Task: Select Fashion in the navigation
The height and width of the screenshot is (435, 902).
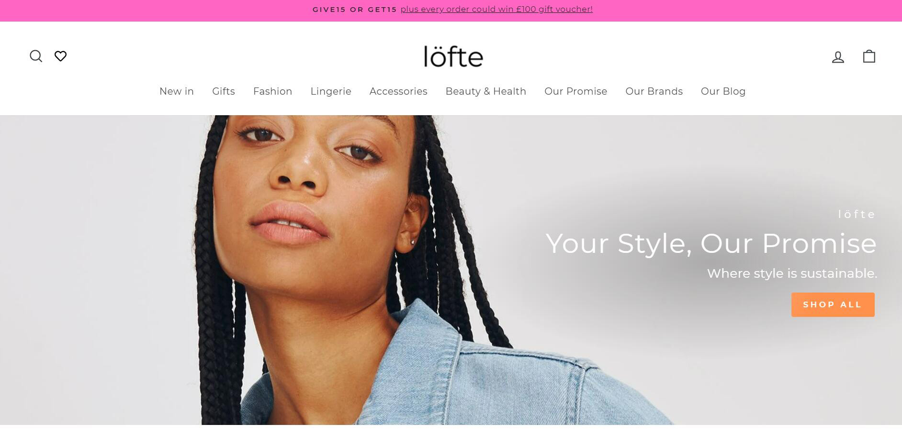Action: coord(272,91)
